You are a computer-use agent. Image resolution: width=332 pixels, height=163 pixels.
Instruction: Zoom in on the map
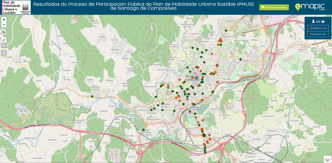[x=4, y=20]
